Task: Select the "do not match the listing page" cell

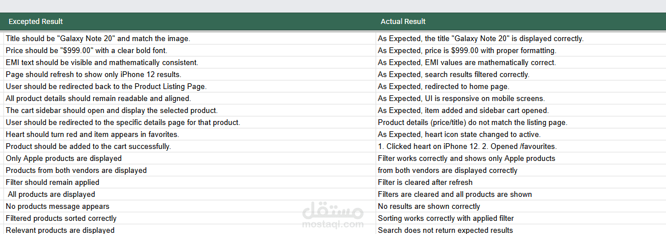Action: 472,123
